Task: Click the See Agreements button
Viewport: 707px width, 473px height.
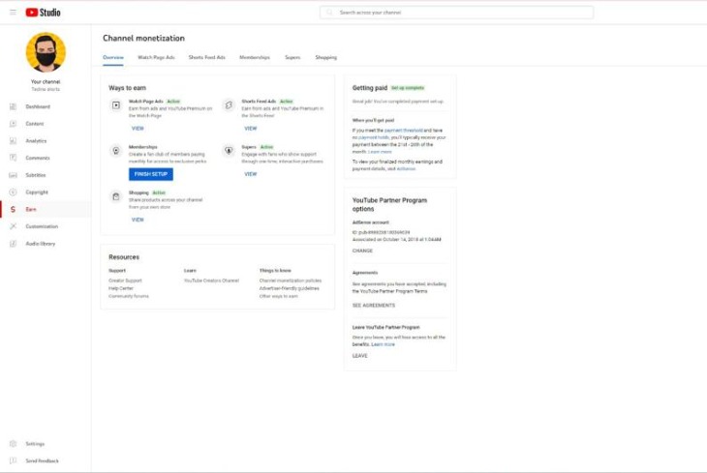Action: (x=374, y=306)
